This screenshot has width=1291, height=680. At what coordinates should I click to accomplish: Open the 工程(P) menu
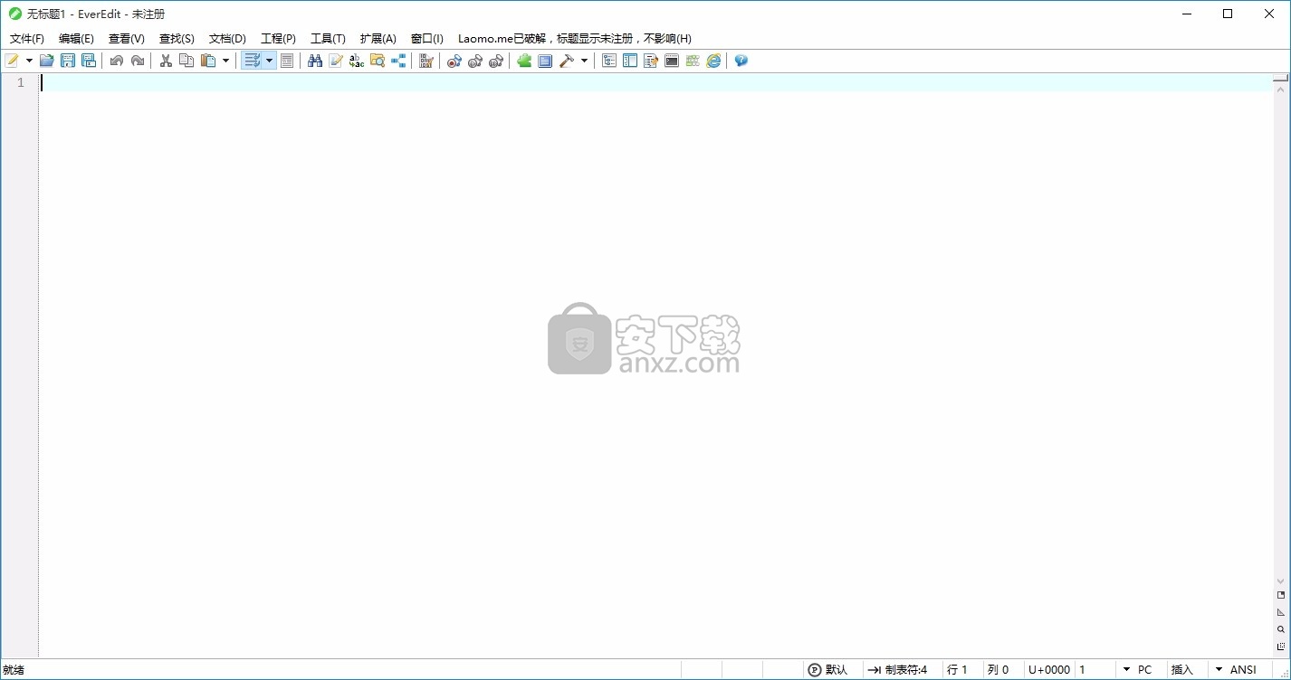278,39
